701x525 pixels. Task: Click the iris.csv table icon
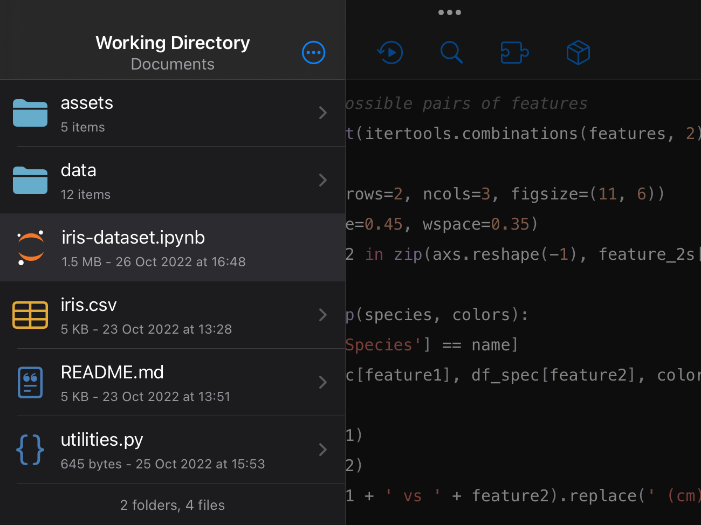pos(30,315)
